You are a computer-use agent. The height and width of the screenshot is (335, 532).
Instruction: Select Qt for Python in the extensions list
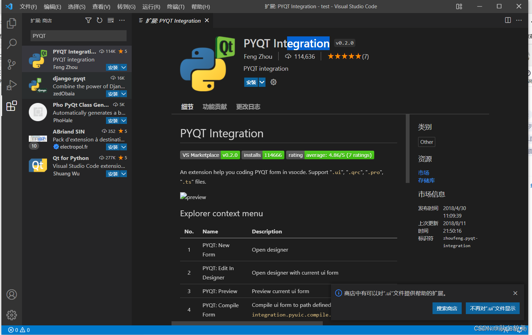(77, 165)
